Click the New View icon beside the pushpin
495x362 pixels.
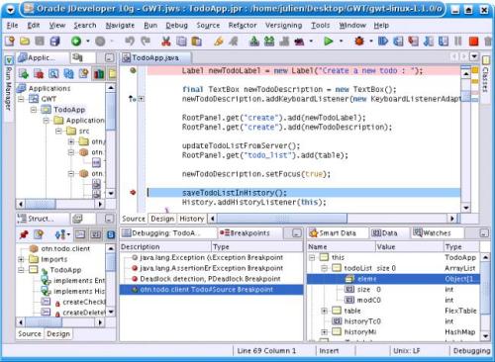39,234
